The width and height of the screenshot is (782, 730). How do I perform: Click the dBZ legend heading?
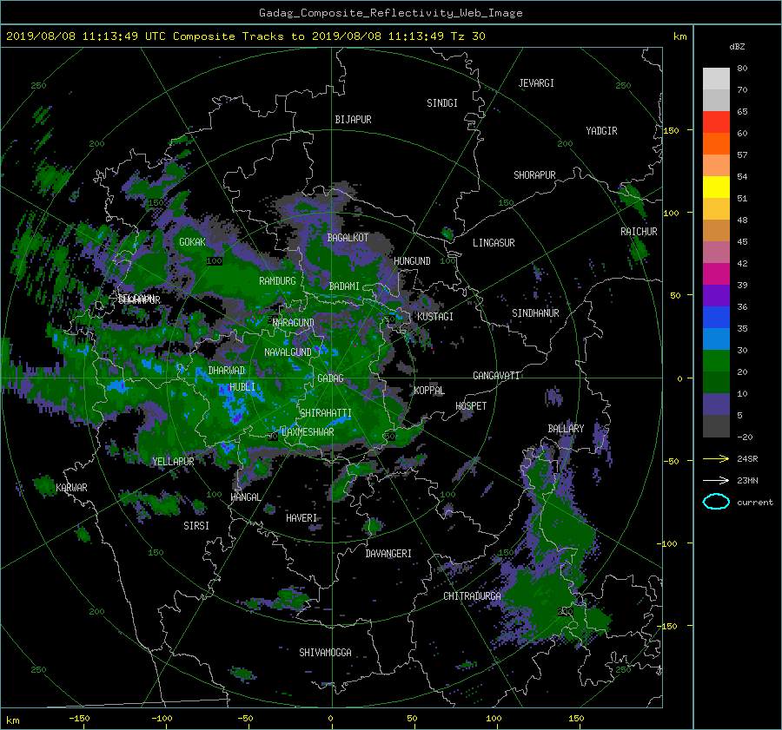tap(737, 46)
